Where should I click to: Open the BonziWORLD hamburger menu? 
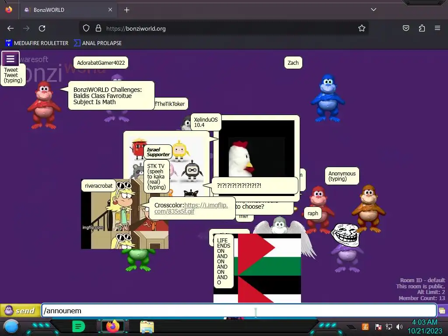(x=10, y=59)
